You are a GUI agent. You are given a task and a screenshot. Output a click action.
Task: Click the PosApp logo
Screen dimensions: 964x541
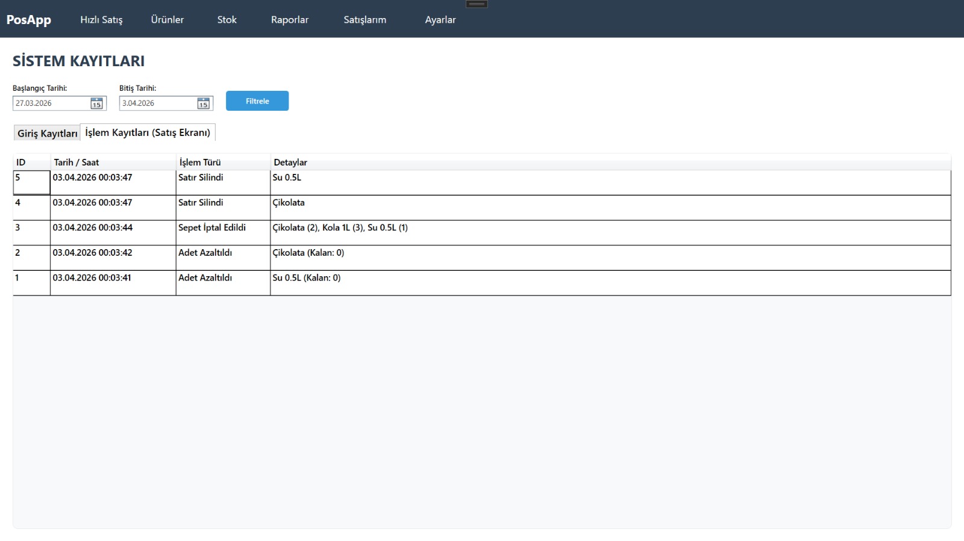(x=29, y=19)
